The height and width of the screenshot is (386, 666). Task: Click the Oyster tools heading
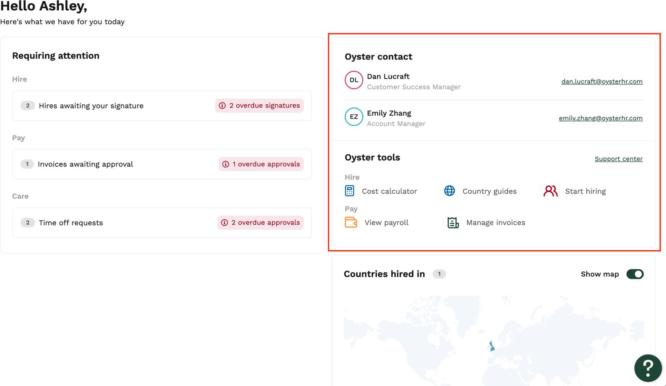tap(372, 157)
